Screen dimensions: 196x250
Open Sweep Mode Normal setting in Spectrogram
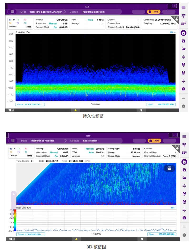[x=124, y=156]
